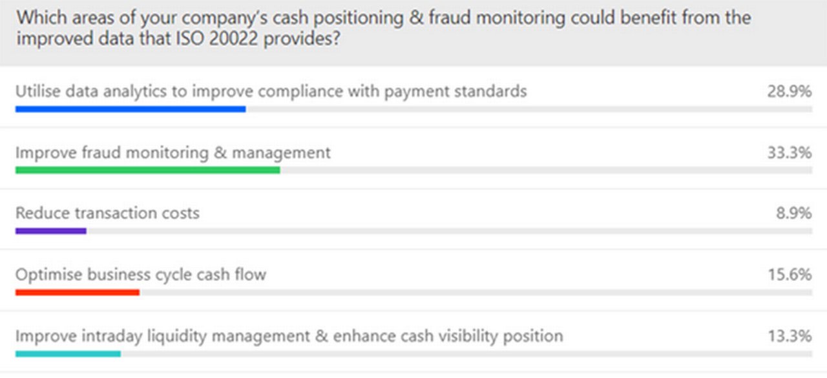827x378 pixels.
Task: Click the 15.6% result value
Action: tap(789, 275)
